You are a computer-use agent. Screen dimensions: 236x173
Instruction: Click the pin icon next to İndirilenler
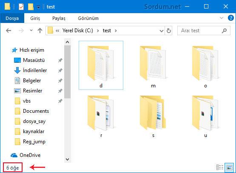click(60, 70)
